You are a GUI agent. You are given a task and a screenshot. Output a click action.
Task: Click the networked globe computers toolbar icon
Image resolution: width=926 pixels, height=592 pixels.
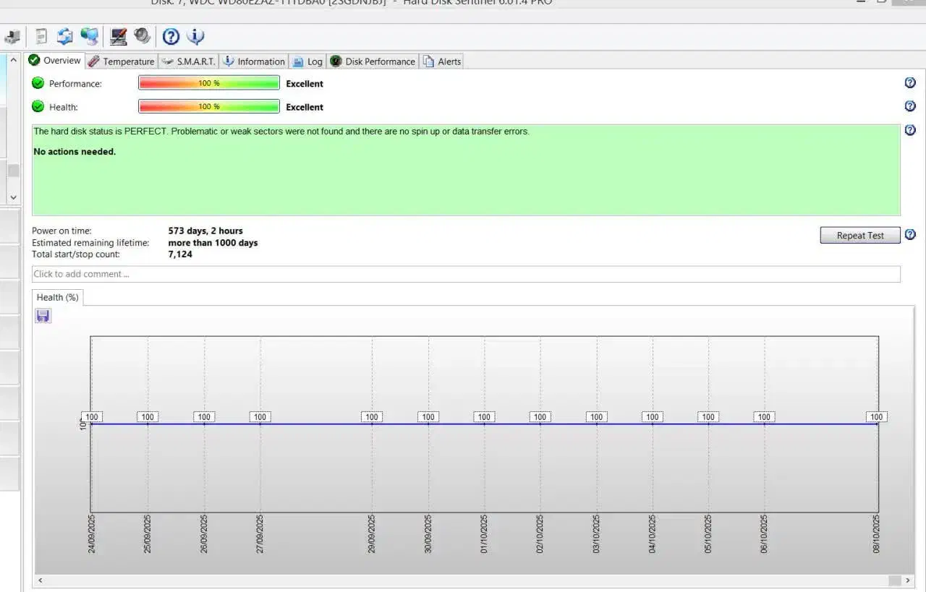(89, 36)
